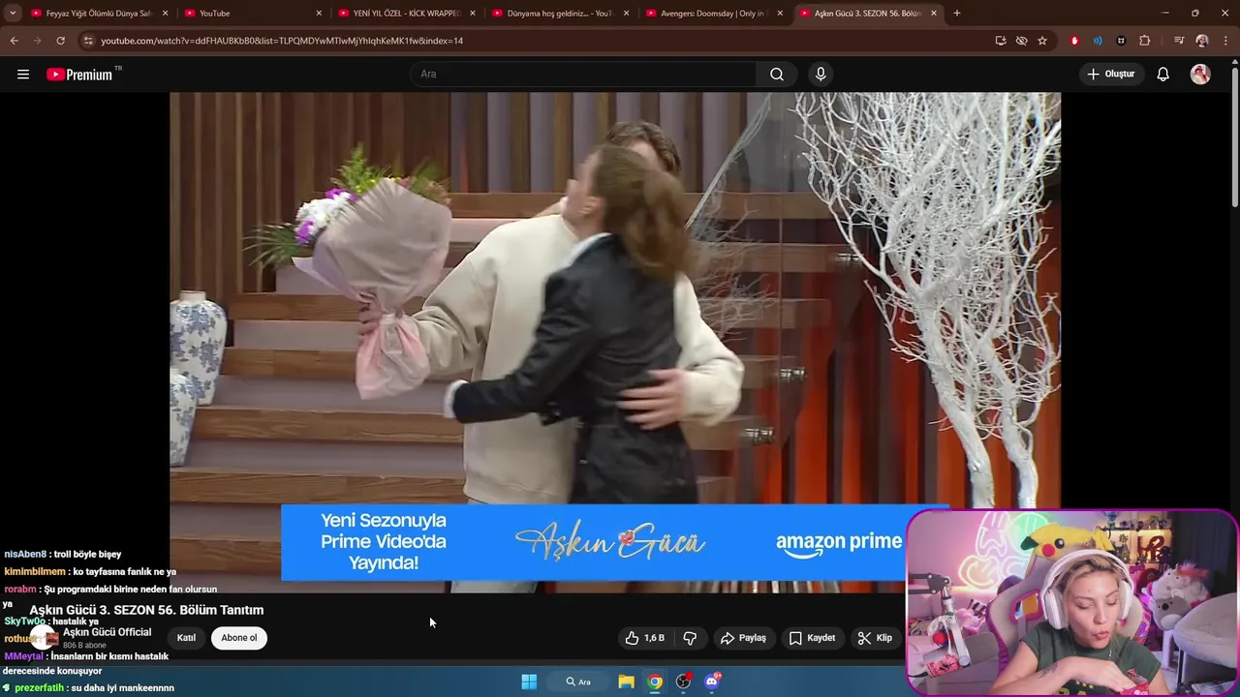Share the video via Paylaş
Viewport: 1240px width, 697px height.
click(x=743, y=638)
